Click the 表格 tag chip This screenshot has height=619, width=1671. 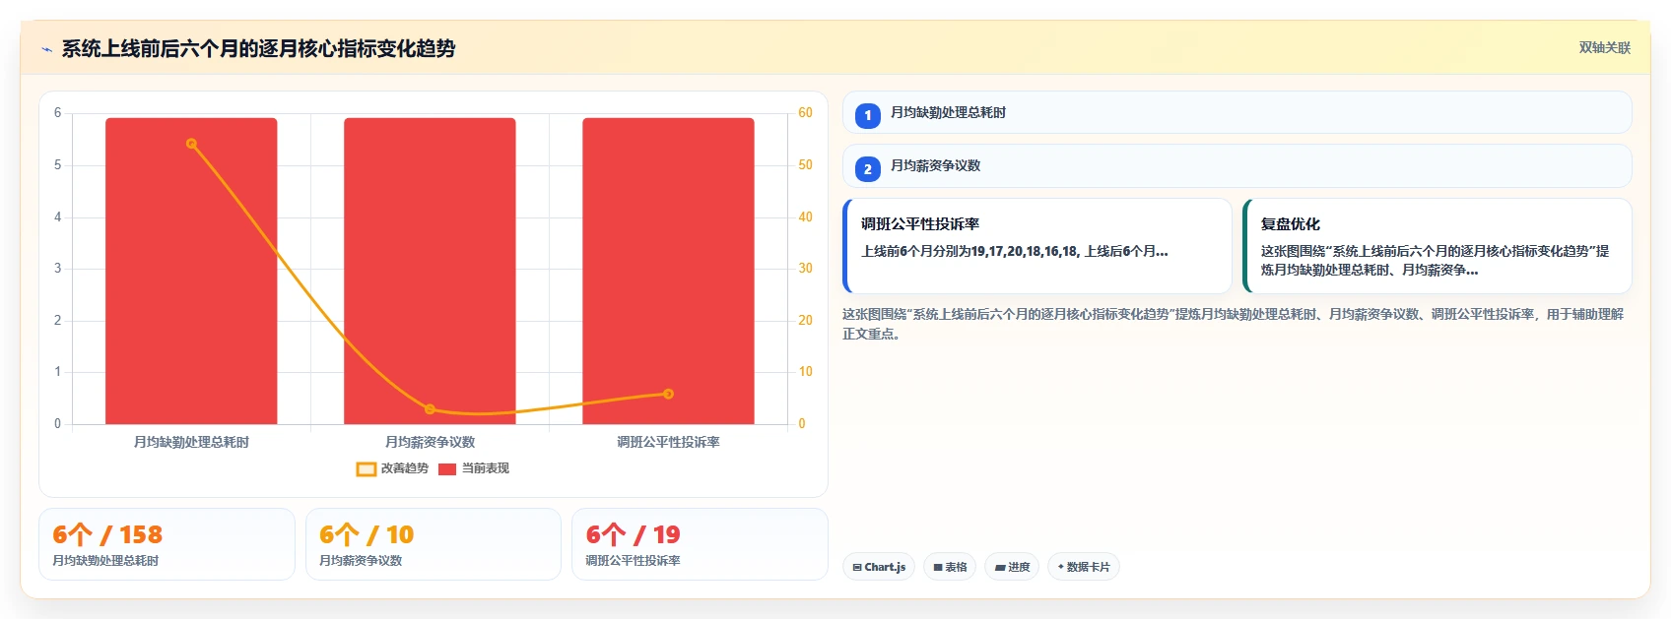tap(950, 567)
